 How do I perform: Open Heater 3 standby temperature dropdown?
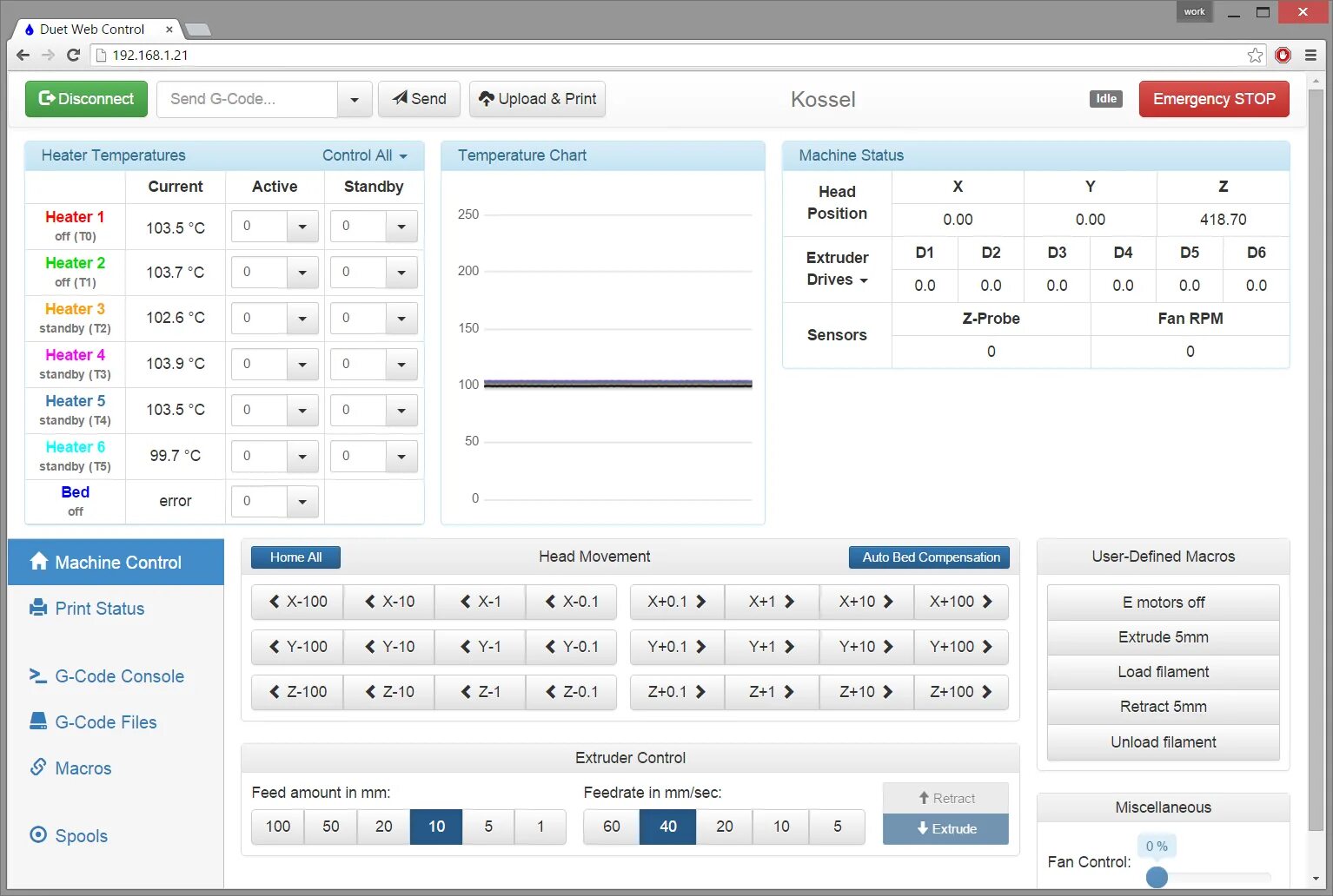pos(401,319)
